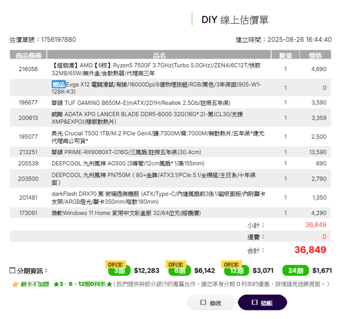The width and height of the screenshot is (341, 319).
Task: Click product code 196677
Action: [x=28, y=102]
